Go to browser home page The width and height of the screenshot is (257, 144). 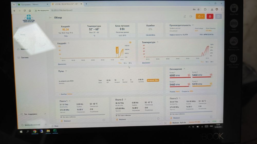tap(30, 10)
